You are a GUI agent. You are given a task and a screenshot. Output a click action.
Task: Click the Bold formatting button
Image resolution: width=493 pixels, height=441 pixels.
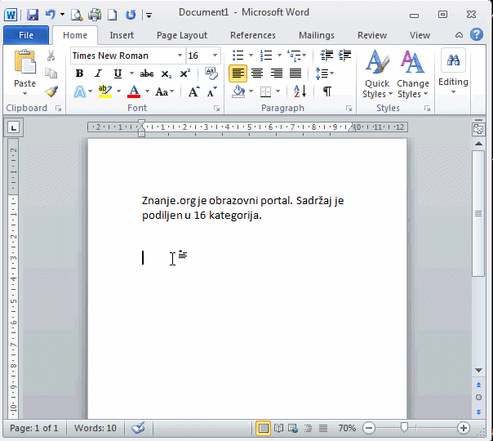79,73
